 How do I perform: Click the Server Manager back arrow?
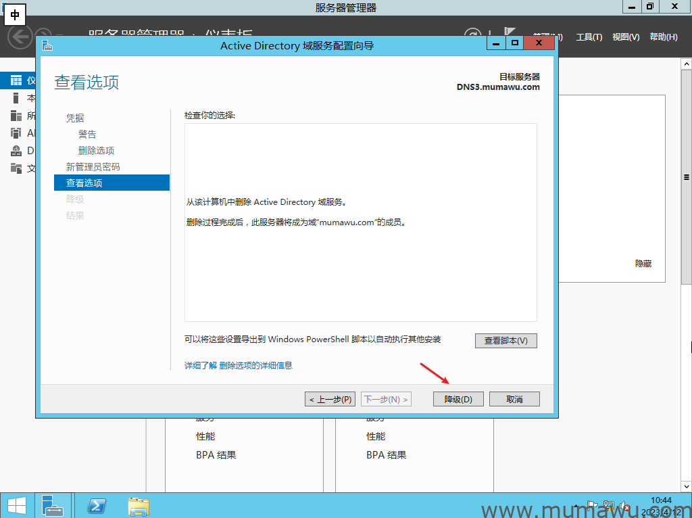[20, 36]
